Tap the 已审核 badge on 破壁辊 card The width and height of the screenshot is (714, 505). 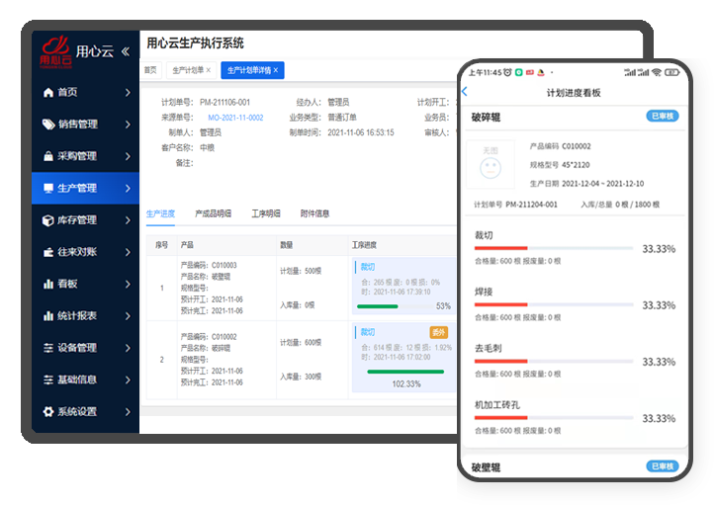(663, 466)
